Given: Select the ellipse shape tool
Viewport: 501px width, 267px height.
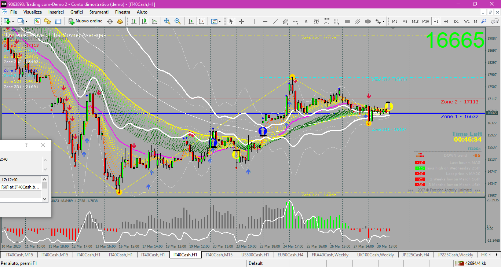Looking at the screenshot, I should click(x=368, y=21).
